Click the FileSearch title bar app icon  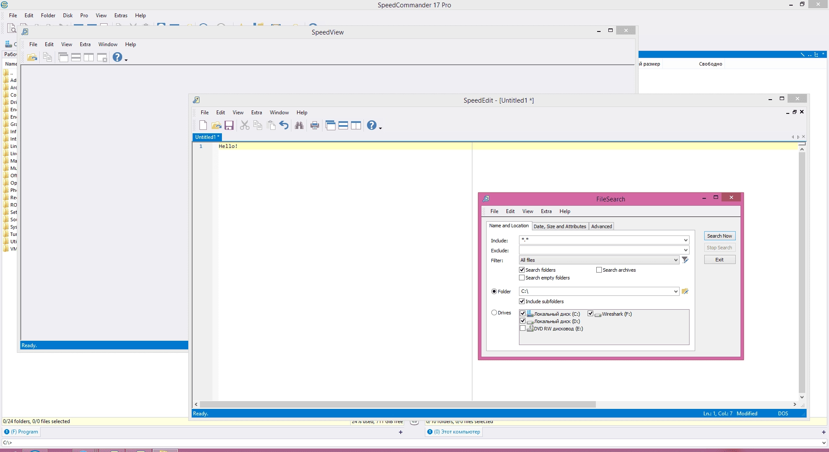486,198
